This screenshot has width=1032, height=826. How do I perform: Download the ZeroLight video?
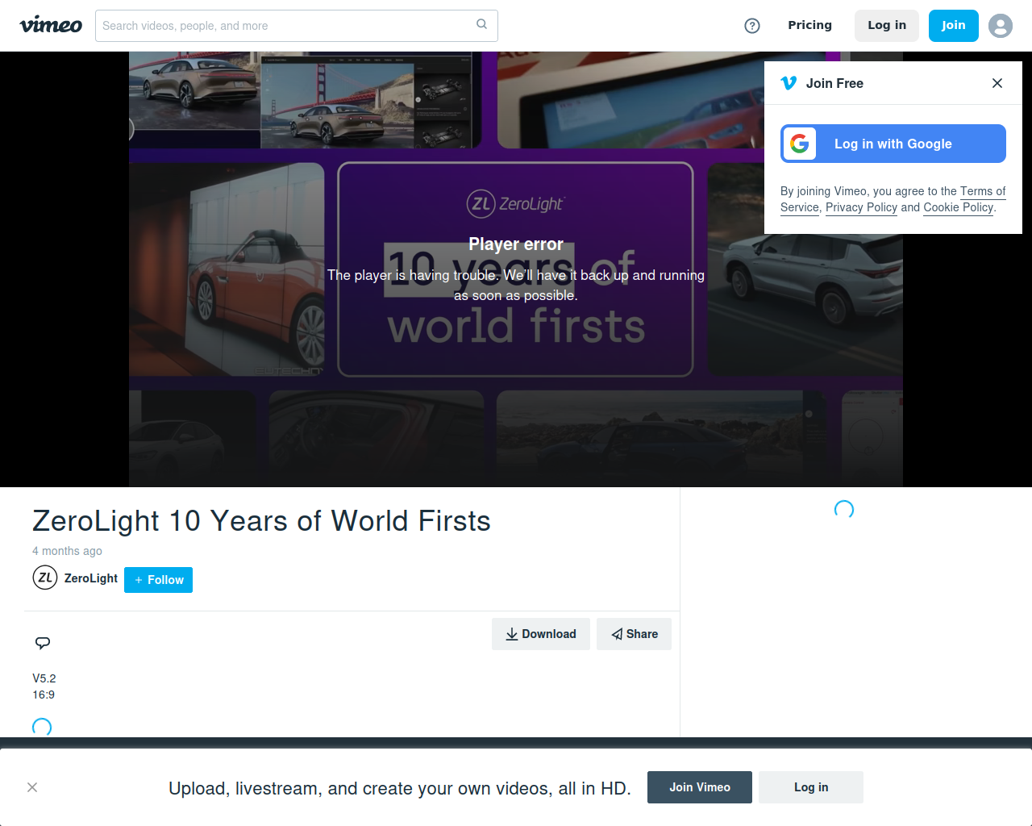[541, 634]
